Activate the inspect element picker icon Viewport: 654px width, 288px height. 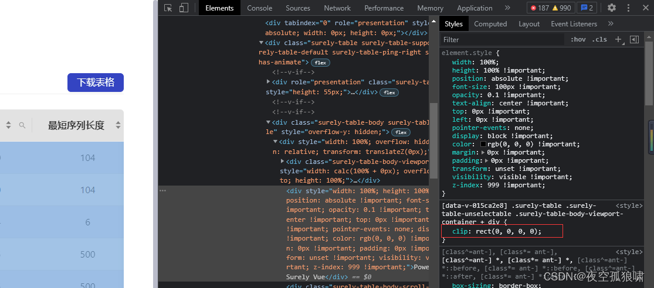point(168,8)
